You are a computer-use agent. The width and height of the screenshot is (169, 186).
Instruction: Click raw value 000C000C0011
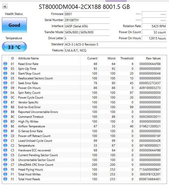[150, 117]
